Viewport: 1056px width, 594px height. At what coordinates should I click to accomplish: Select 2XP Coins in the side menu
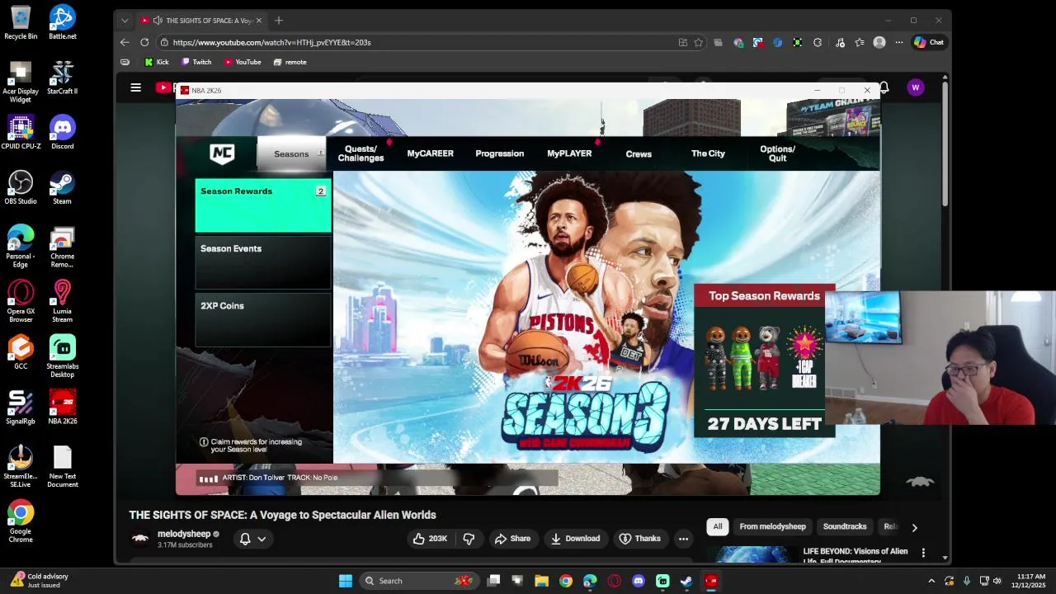[x=263, y=319]
